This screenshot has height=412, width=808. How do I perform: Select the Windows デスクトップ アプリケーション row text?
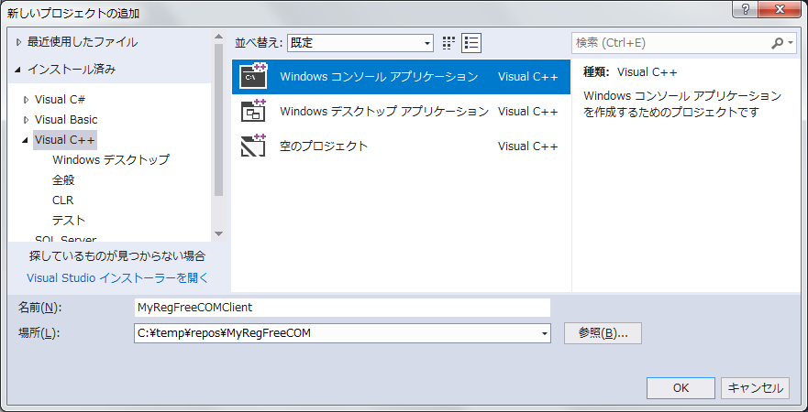pos(384,111)
